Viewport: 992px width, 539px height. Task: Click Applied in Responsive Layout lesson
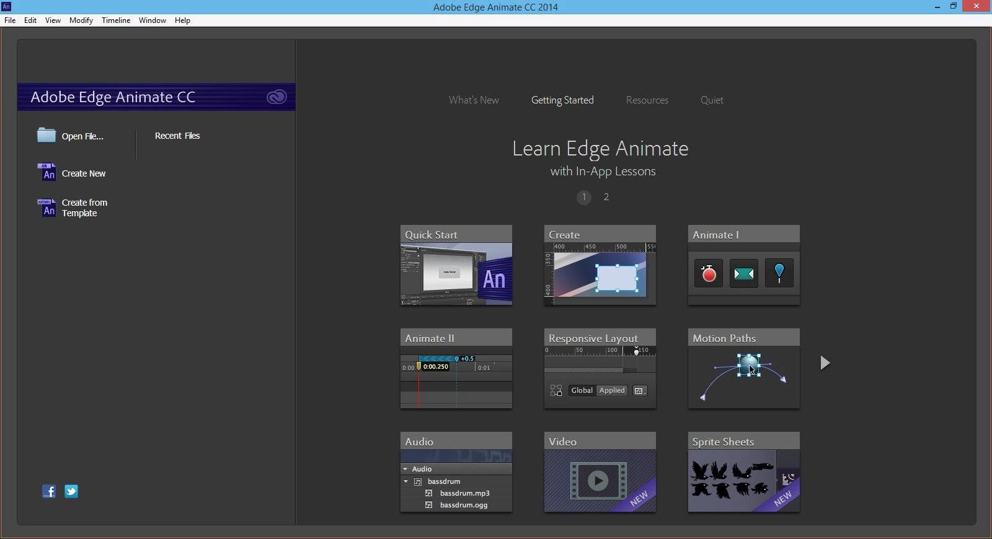tap(612, 390)
